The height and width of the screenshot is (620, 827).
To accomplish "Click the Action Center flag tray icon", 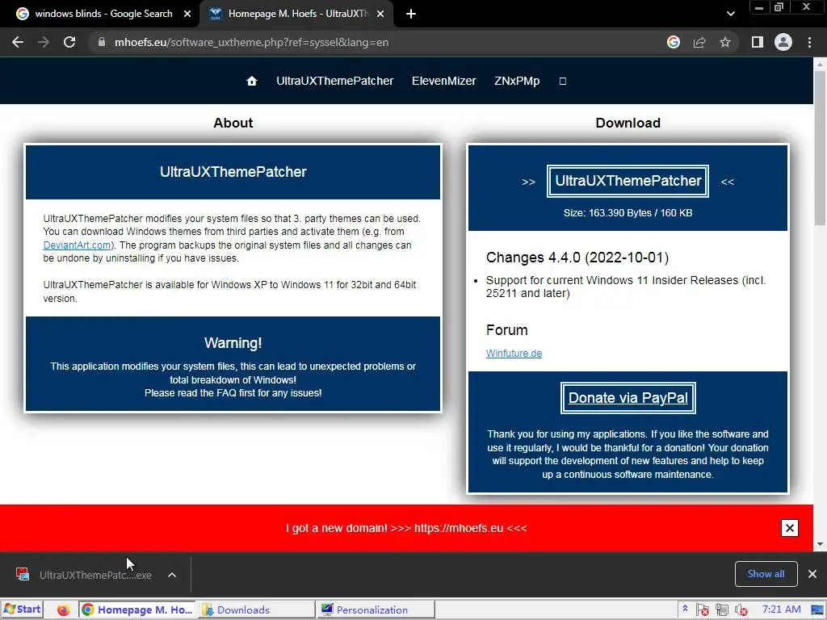I will point(702,610).
